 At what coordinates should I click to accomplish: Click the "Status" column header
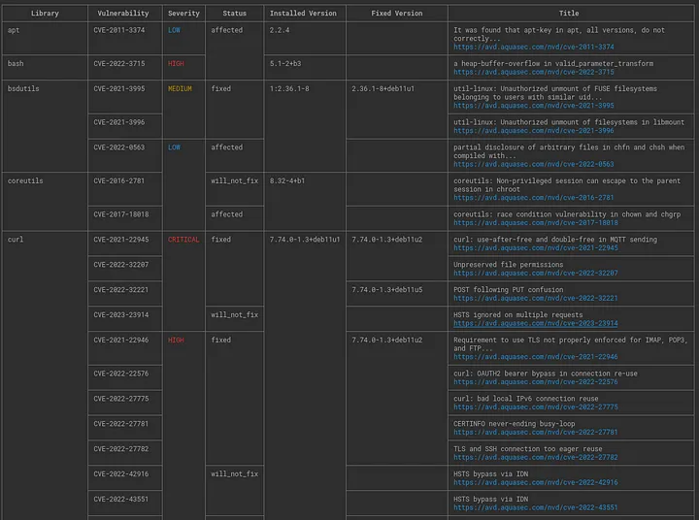click(235, 14)
